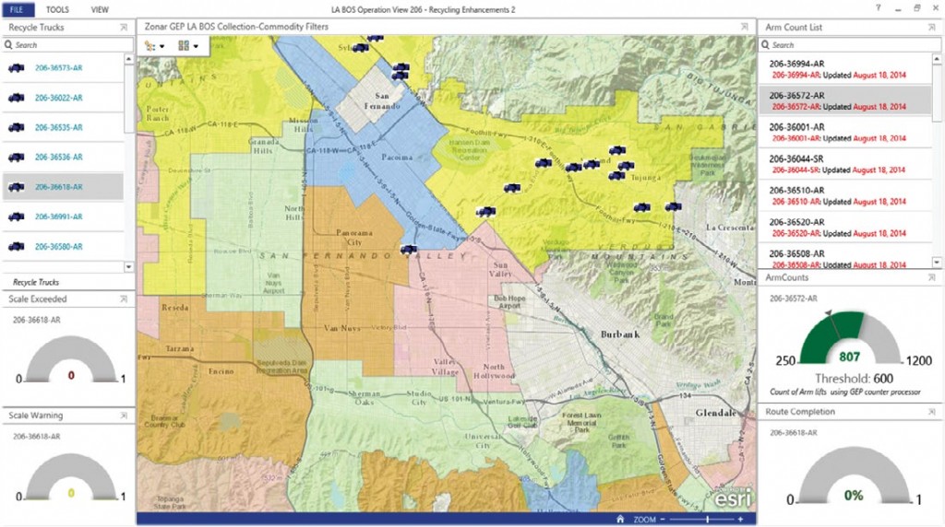Screen dimensions: 945x527
Task: Click the zoom in plus icon
Action: point(740,520)
